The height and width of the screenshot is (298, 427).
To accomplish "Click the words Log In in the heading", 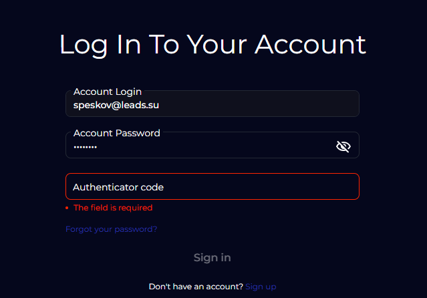I will 100,44.
